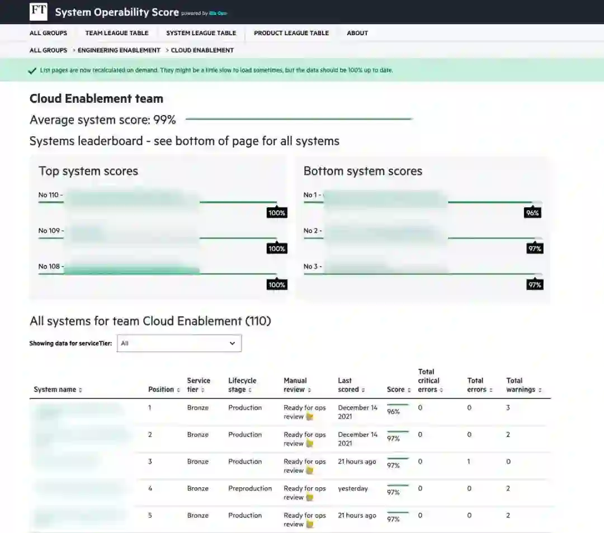Sort by Manual review column
This screenshot has width=604, height=533.
point(309,390)
